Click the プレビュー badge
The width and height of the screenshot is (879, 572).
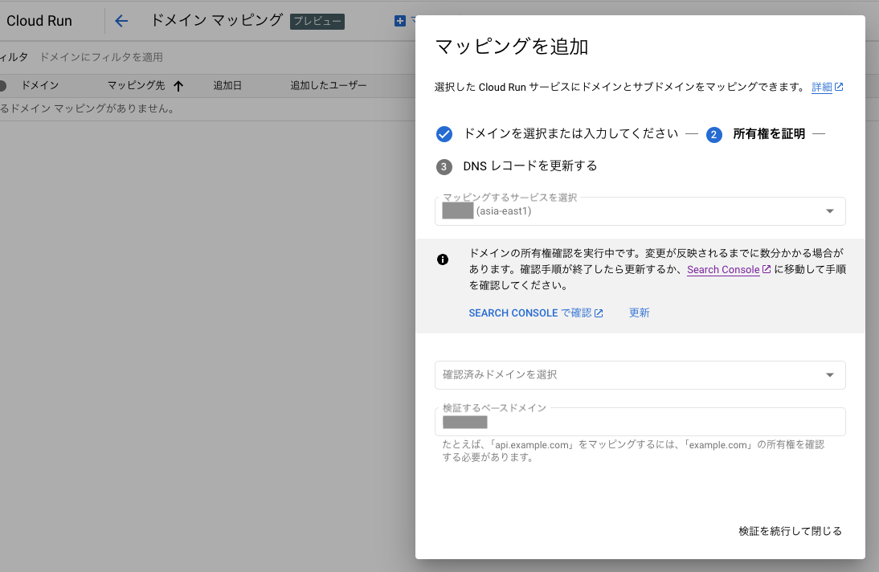coord(317,22)
